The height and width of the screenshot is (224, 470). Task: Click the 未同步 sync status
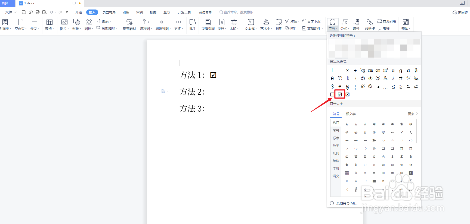pos(460,12)
